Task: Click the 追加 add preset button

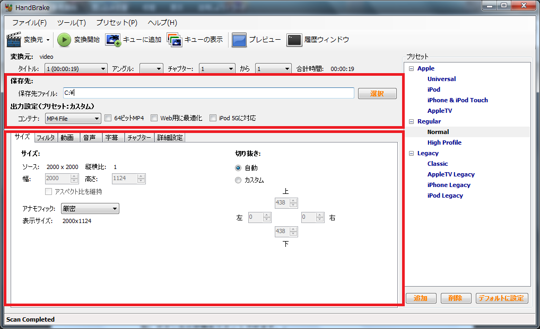Action: click(421, 298)
